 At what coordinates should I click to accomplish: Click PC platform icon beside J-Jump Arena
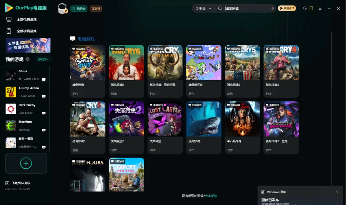pos(44,97)
